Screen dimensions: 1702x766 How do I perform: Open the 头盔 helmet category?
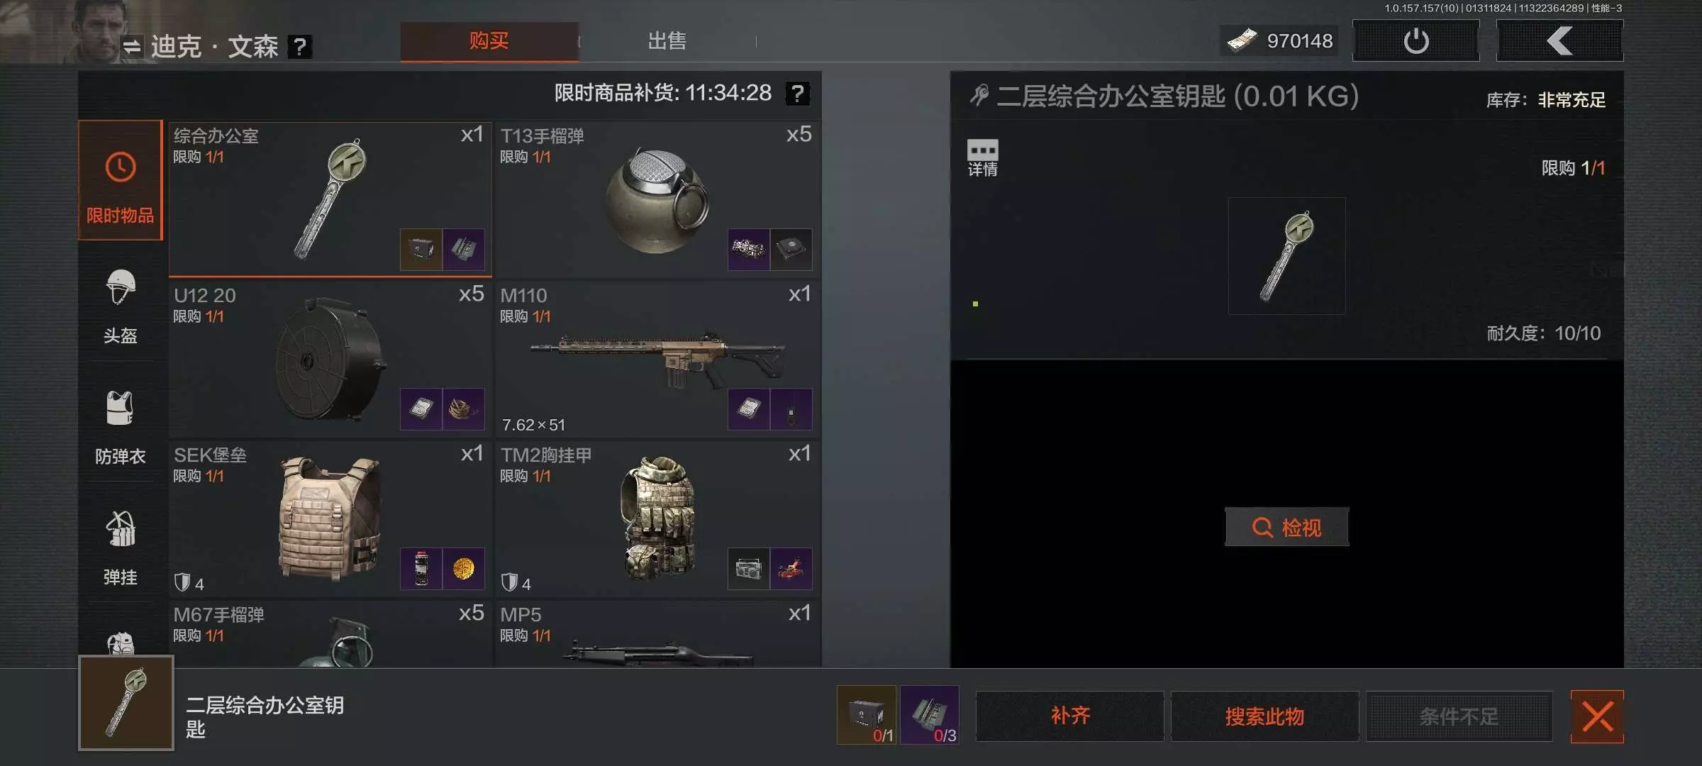point(120,306)
